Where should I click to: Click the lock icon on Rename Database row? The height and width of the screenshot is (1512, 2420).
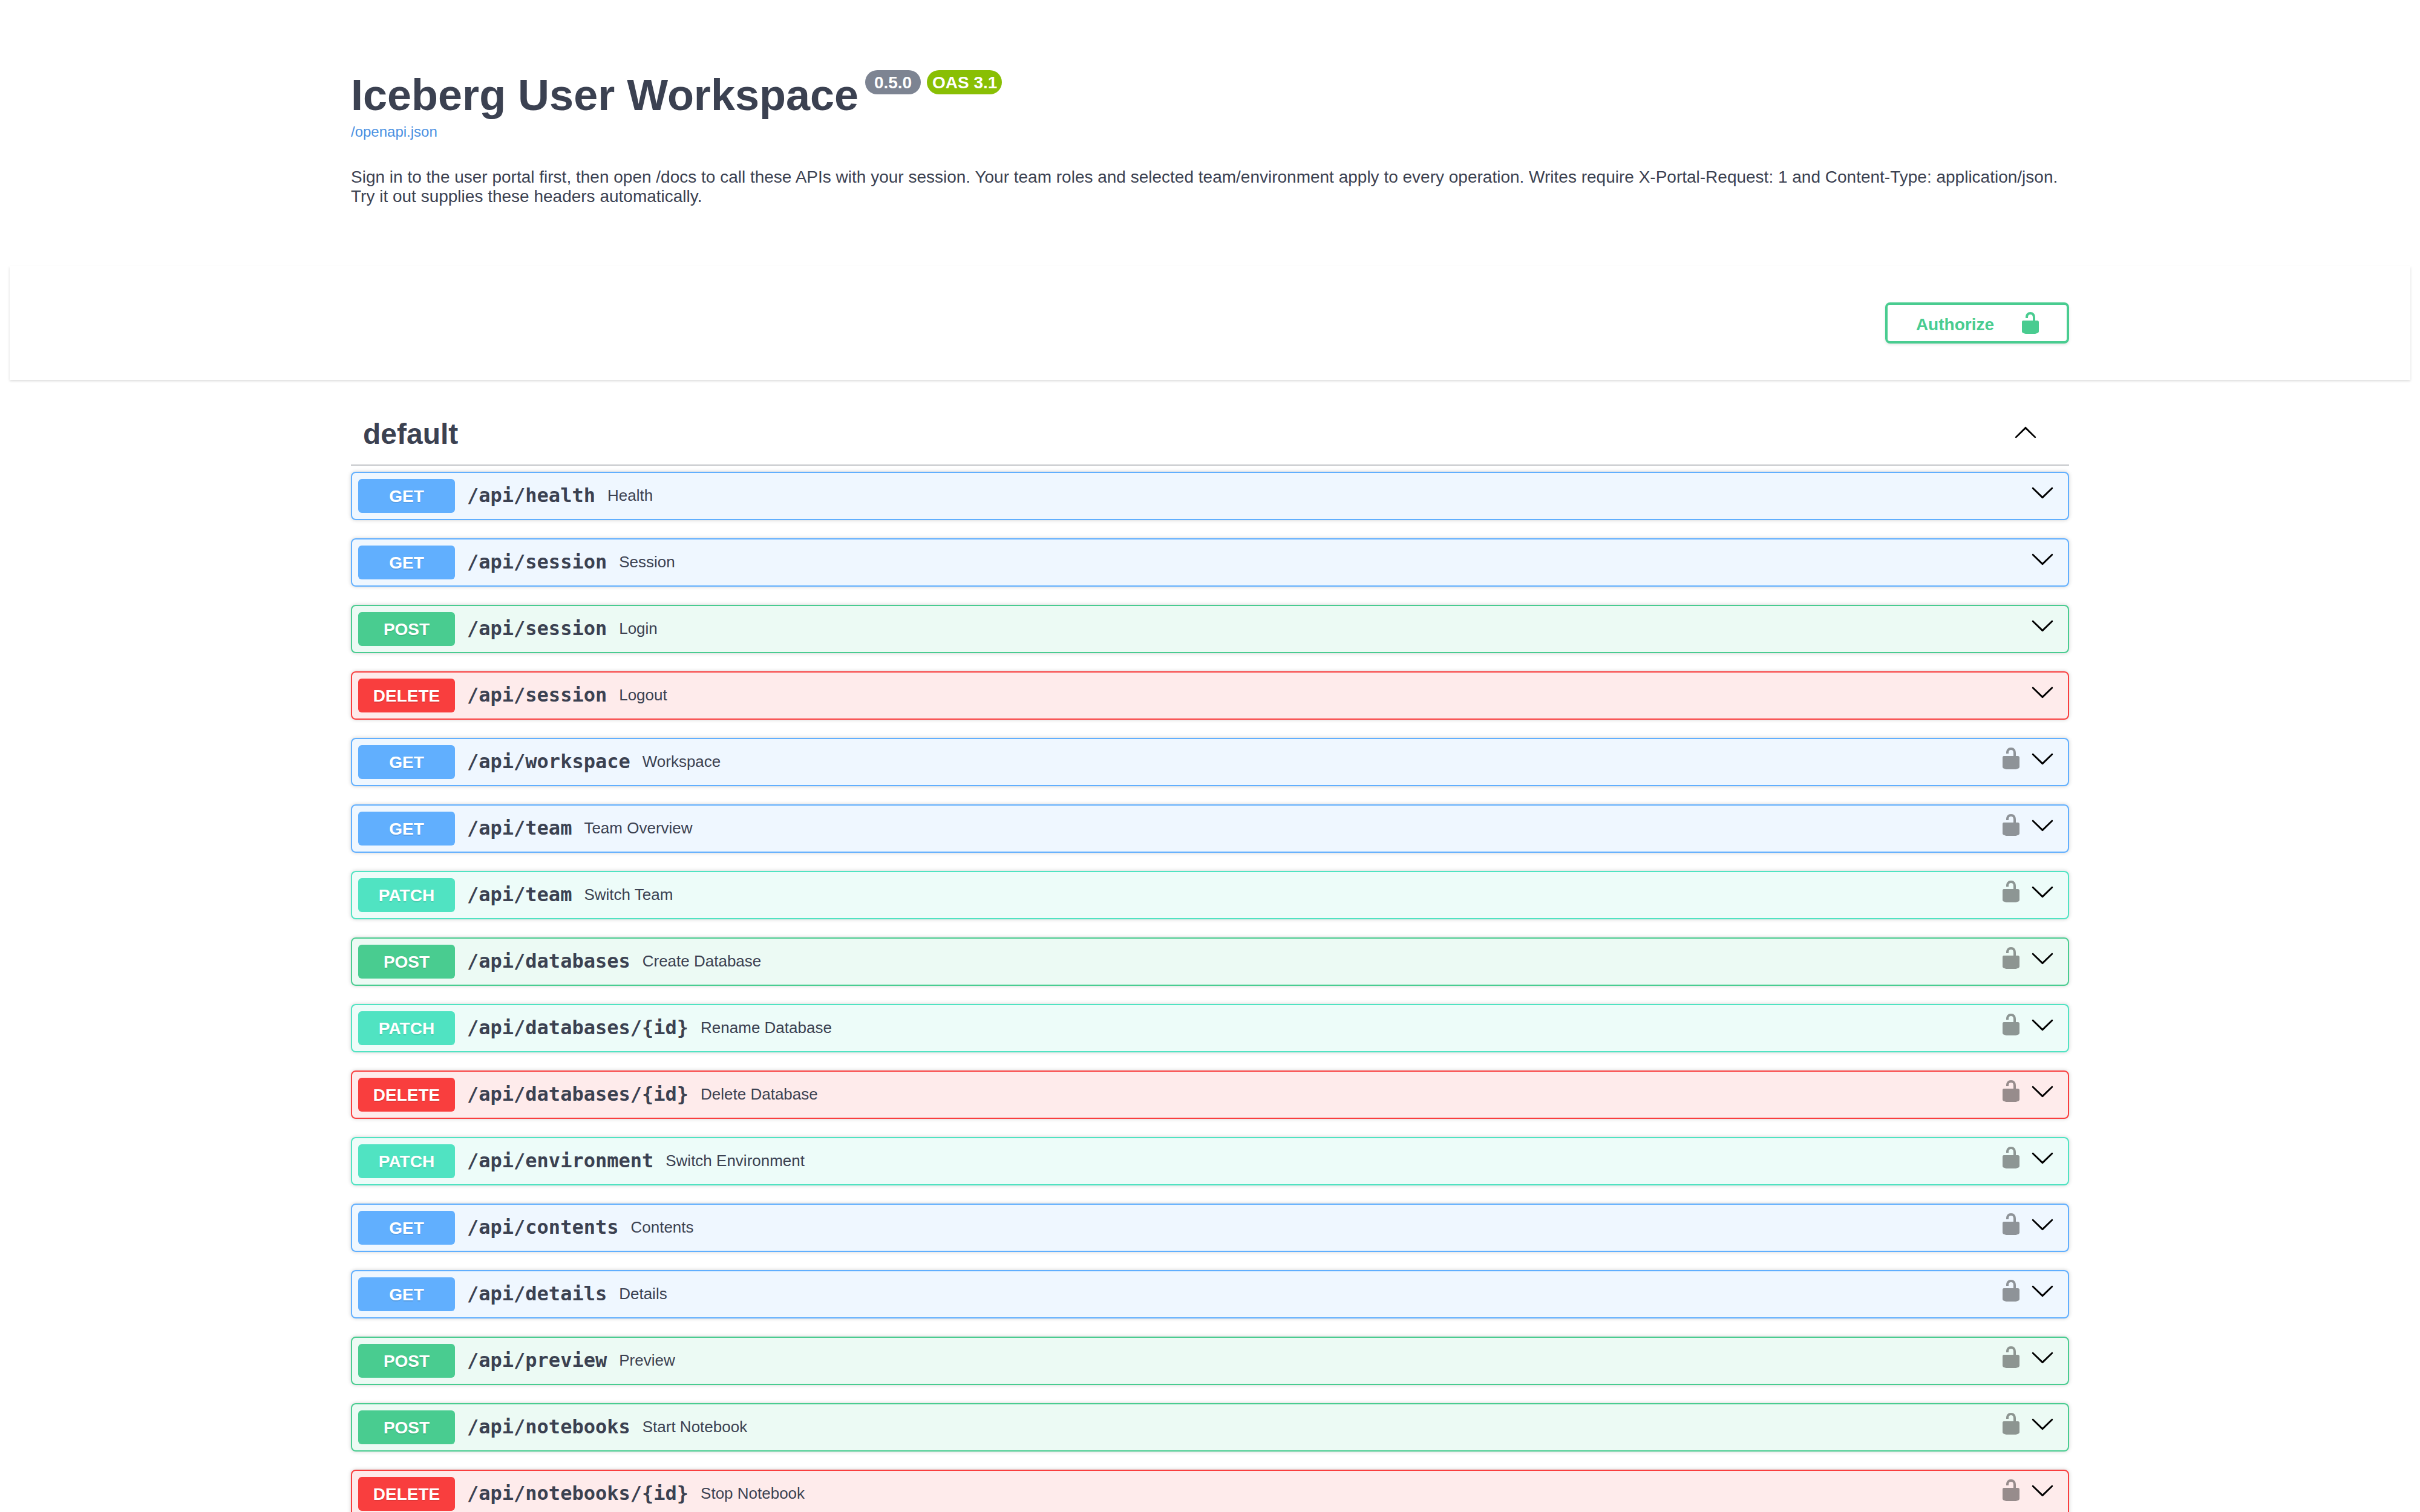click(2010, 1025)
